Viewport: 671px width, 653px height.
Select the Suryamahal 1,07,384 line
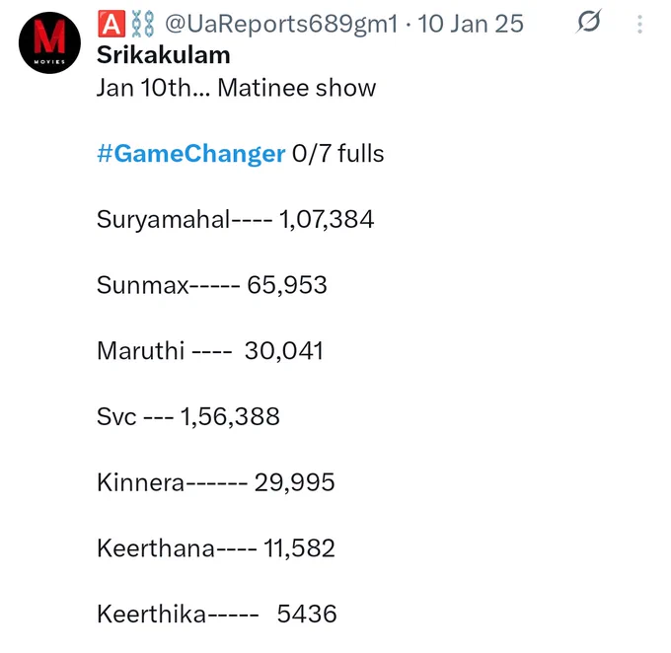pyautogui.click(x=236, y=220)
